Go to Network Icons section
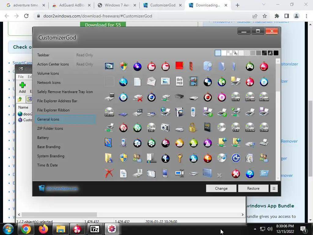Viewport: 313px width, 235px height. point(49,83)
